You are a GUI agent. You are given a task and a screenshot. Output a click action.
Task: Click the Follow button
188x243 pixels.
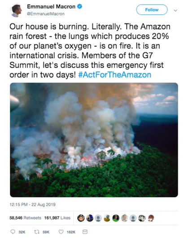click(152, 9)
